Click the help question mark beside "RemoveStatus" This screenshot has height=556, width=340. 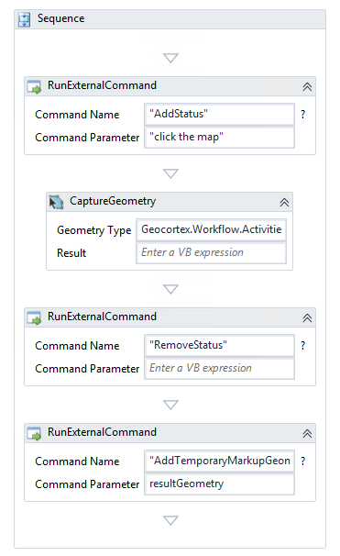coord(302,345)
